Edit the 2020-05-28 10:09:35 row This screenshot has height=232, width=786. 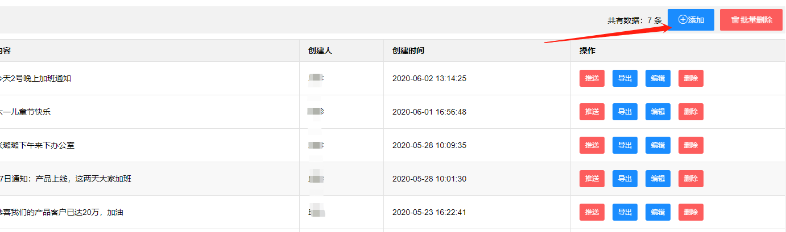click(x=657, y=145)
